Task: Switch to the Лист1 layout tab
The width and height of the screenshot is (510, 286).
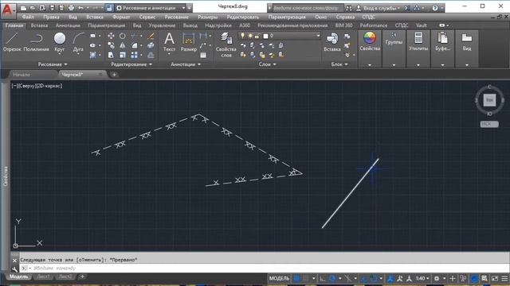Action: 43,276
